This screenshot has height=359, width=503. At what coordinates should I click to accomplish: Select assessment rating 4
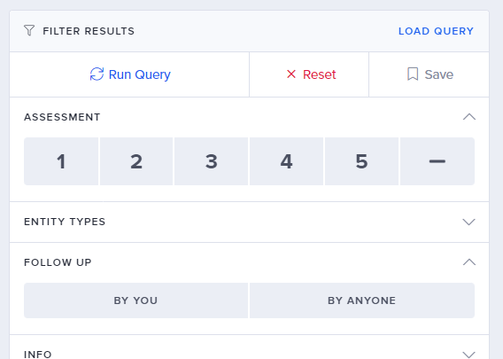click(x=286, y=161)
